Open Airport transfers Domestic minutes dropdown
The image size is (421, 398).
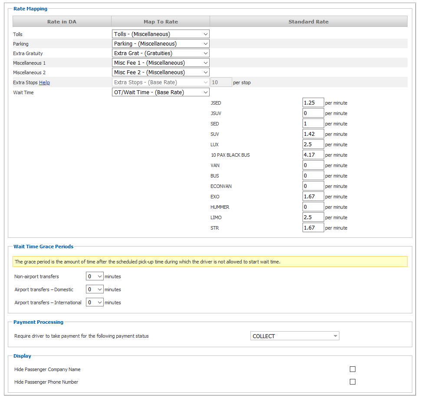pyautogui.click(x=95, y=289)
